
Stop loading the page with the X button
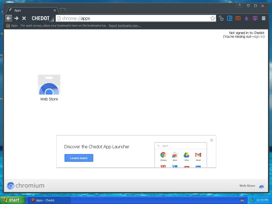[24, 18]
